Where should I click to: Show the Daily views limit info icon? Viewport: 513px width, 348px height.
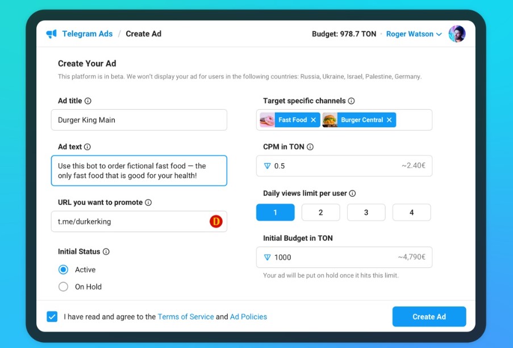[x=352, y=193]
